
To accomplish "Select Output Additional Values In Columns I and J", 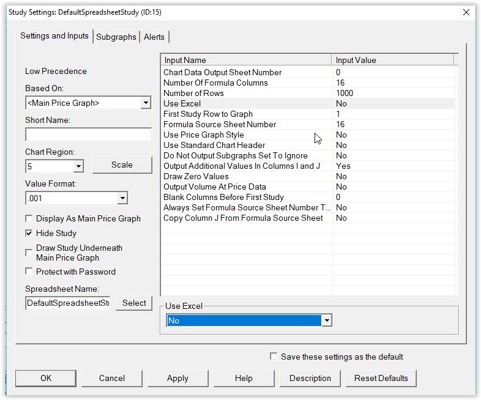I will [x=308, y=166].
